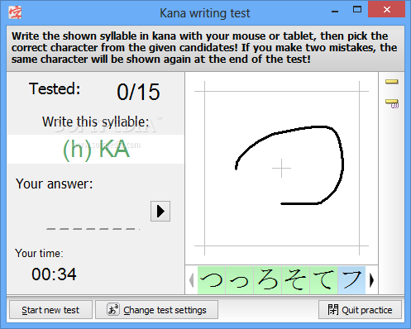The image size is (411, 329).
Task: Click the あ icon on settings button
Action: pos(113,309)
